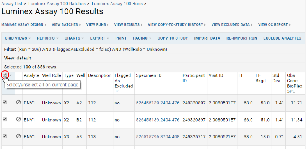
Task: Open the Export dropdown
Action: click(x=99, y=38)
